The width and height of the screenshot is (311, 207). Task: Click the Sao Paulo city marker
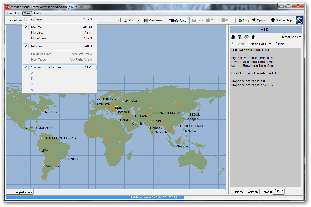point(62,159)
